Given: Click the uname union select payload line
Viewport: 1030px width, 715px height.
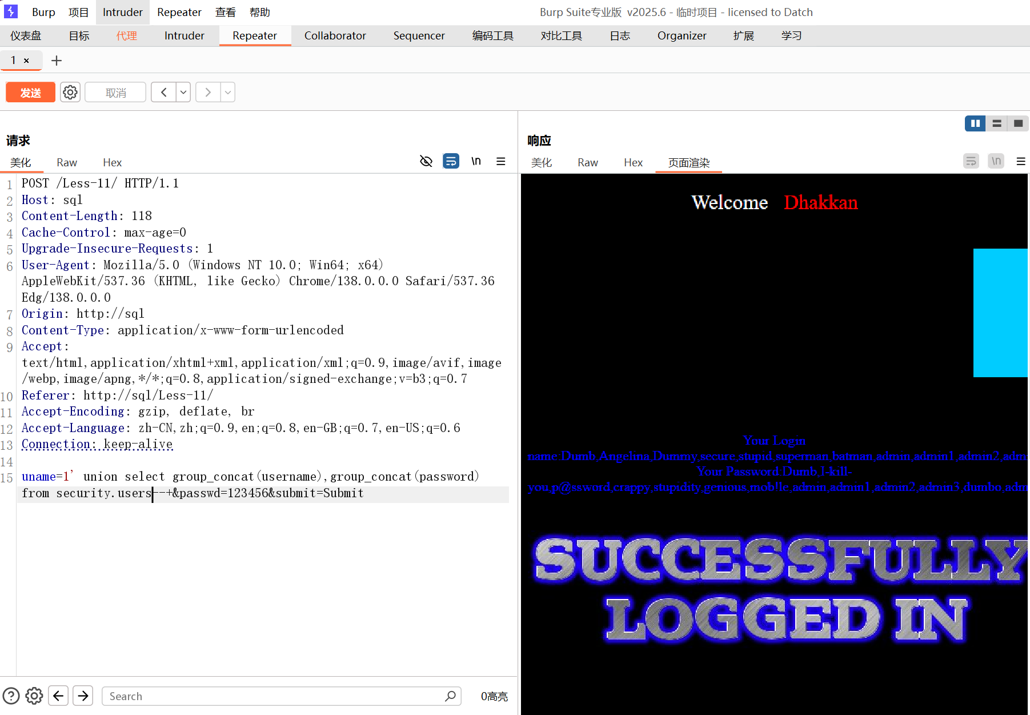Looking at the screenshot, I should click(x=250, y=485).
